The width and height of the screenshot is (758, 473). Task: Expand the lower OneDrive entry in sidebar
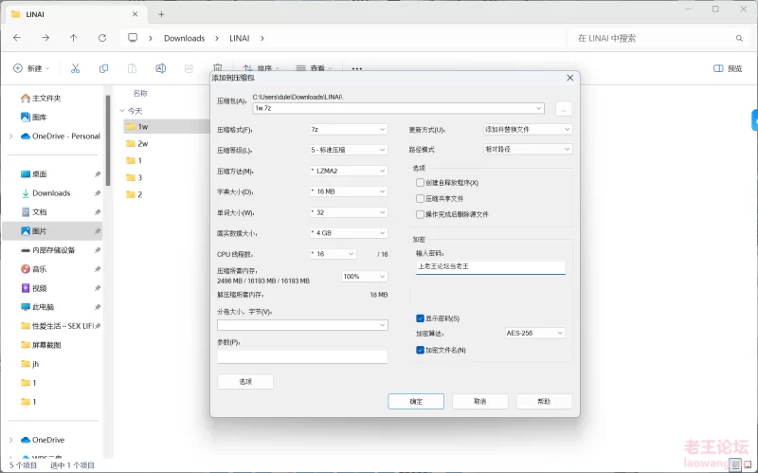click(x=10, y=440)
